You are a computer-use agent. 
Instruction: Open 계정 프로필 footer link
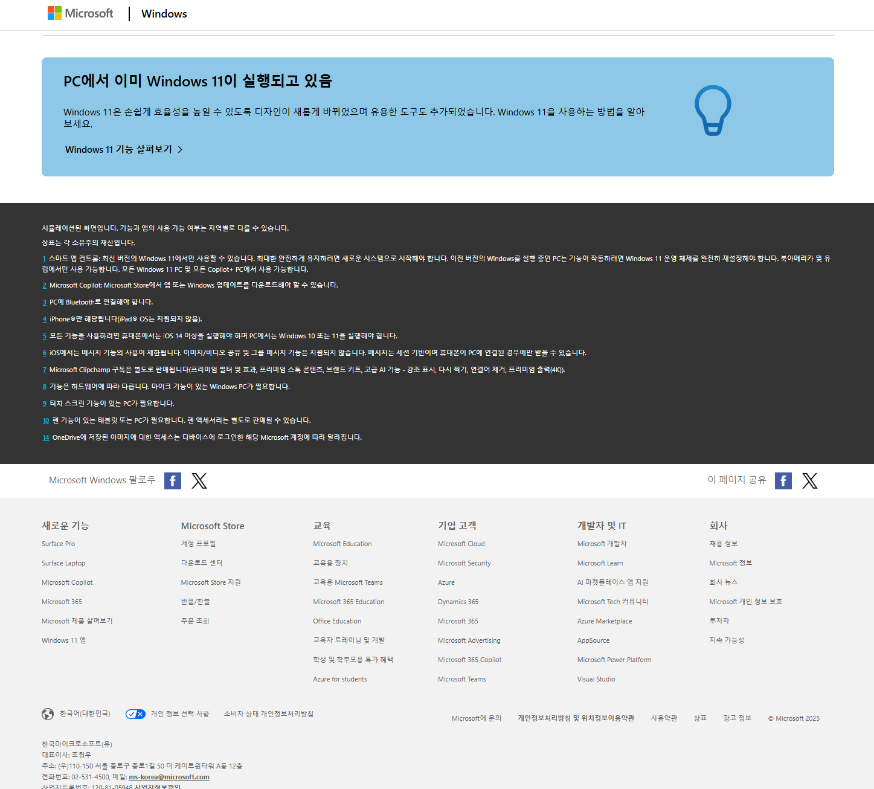pyautogui.click(x=198, y=544)
